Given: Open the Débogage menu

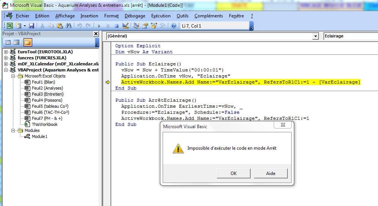Looking at the screenshot, I should (x=135, y=16).
